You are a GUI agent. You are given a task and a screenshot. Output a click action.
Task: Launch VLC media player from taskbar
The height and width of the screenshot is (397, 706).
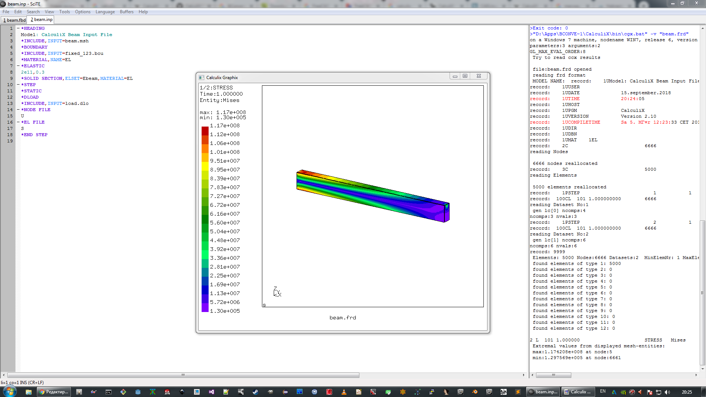click(344, 392)
